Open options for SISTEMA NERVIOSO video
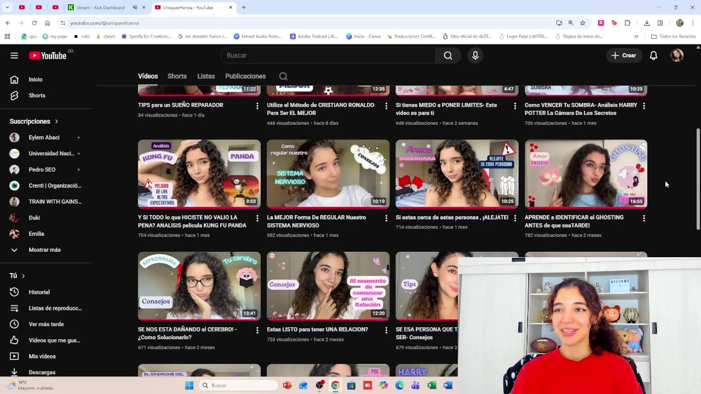The height and width of the screenshot is (394, 701). pyautogui.click(x=386, y=218)
